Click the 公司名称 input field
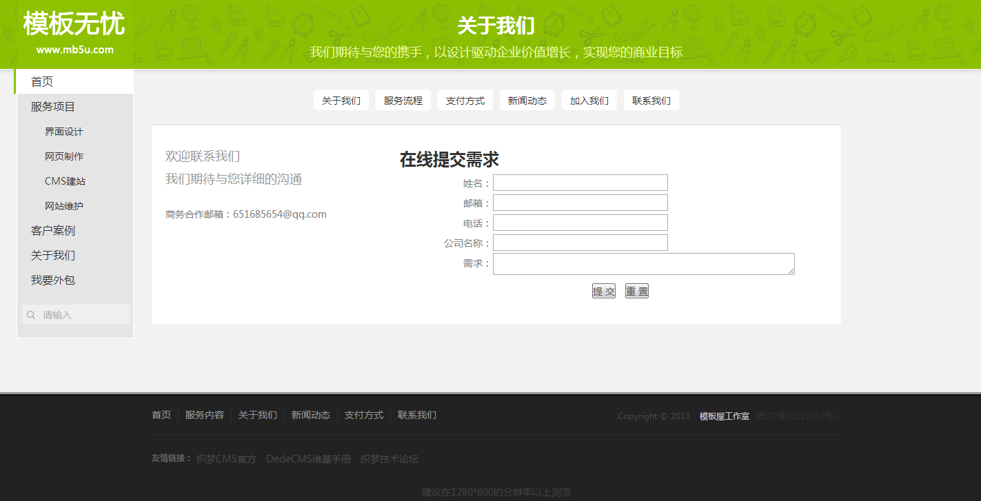This screenshot has height=501, width=981. pyautogui.click(x=580, y=243)
